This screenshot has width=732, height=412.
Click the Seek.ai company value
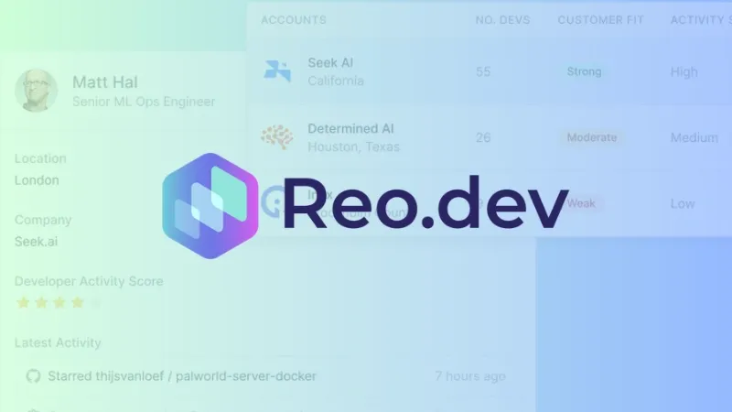[x=36, y=242]
